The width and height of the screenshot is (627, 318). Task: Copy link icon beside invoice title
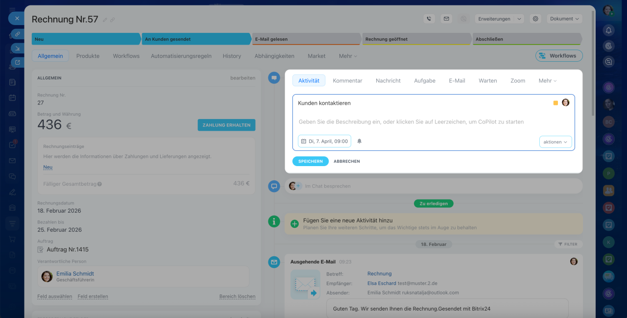point(113,20)
